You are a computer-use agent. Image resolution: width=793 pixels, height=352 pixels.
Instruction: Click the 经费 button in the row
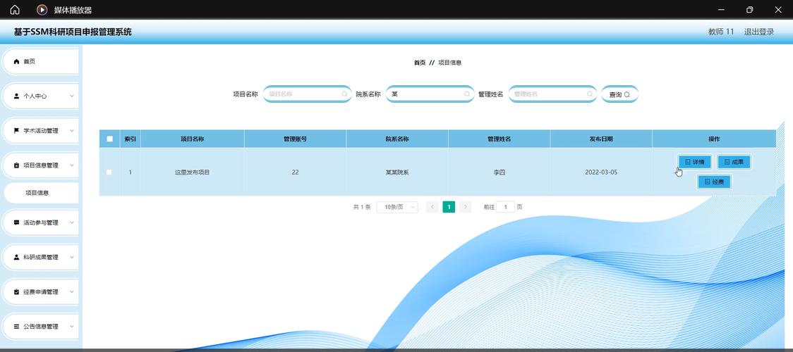[714, 182]
